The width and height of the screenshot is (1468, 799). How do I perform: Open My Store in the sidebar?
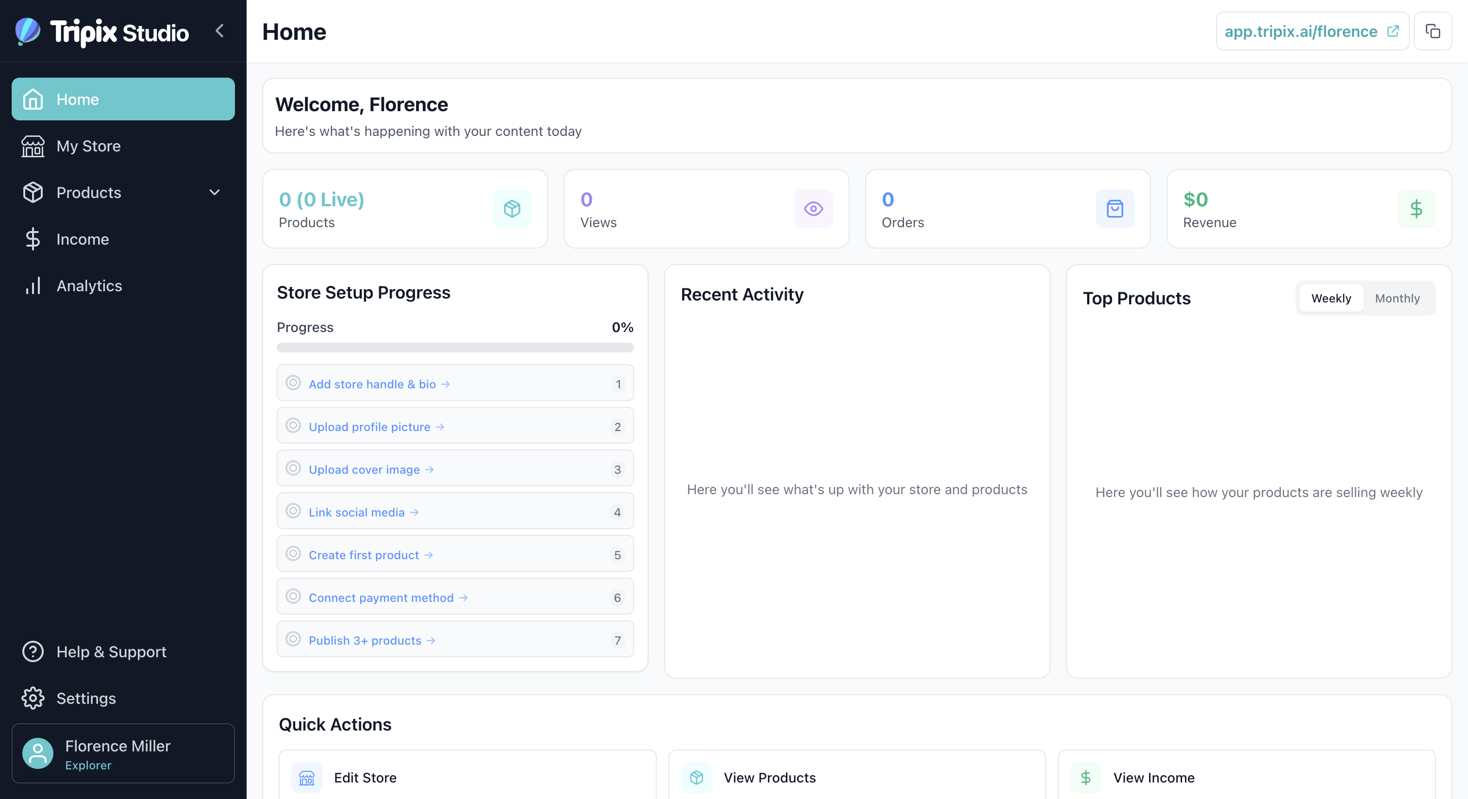[123, 146]
